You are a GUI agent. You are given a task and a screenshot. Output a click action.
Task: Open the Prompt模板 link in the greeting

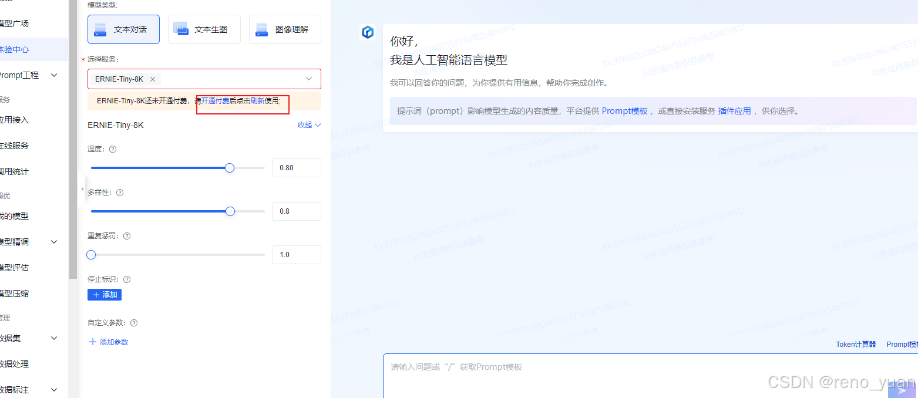(624, 111)
